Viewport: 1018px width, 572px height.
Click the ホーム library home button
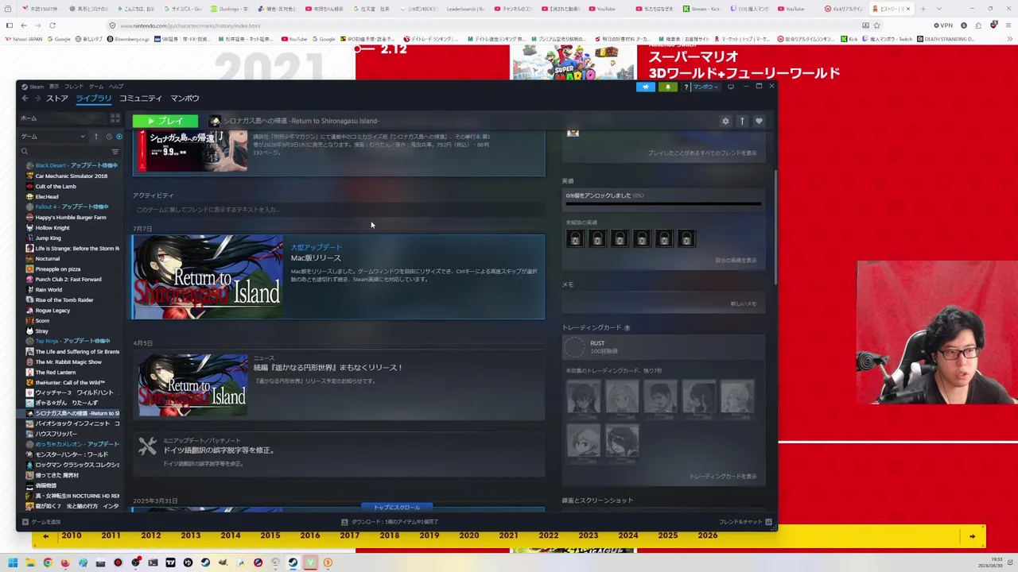[64, 118]
